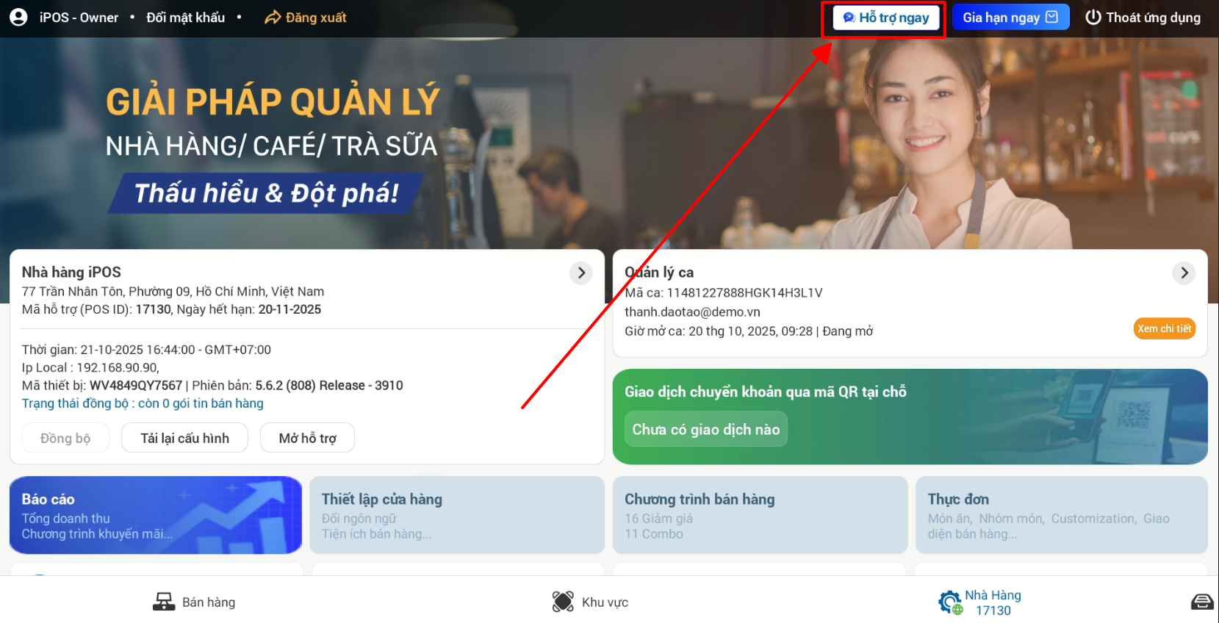
Task: Expand the Quản lý ca card chevron
Action: pos(1184,273)
